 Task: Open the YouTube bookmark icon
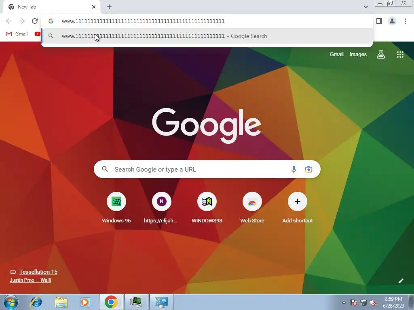pyautogui.click(x=38, y=34)
